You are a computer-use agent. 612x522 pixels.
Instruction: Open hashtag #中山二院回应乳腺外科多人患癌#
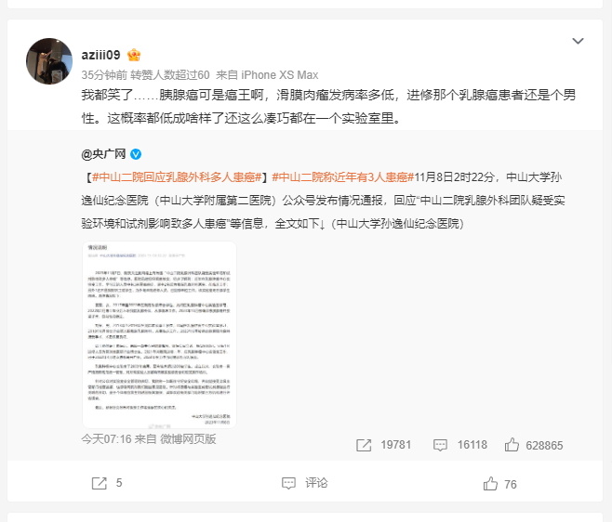[177, 177]
